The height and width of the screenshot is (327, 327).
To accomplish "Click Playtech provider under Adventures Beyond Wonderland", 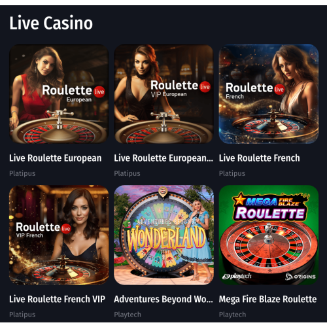I will tap(128, 315).
